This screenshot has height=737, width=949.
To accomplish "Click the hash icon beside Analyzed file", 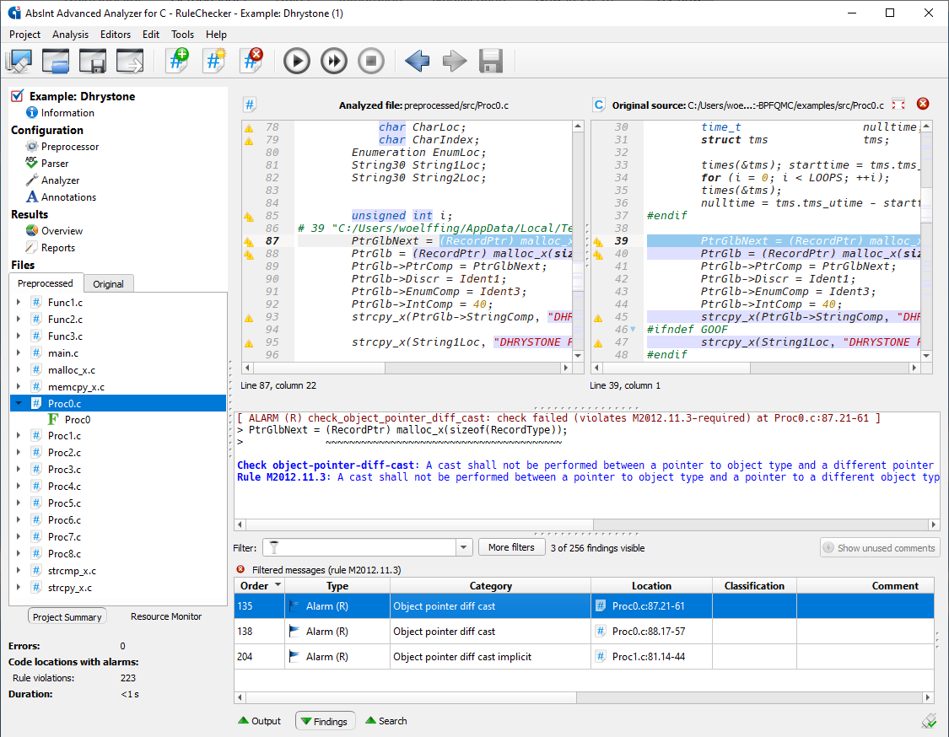I will point(250,105).
